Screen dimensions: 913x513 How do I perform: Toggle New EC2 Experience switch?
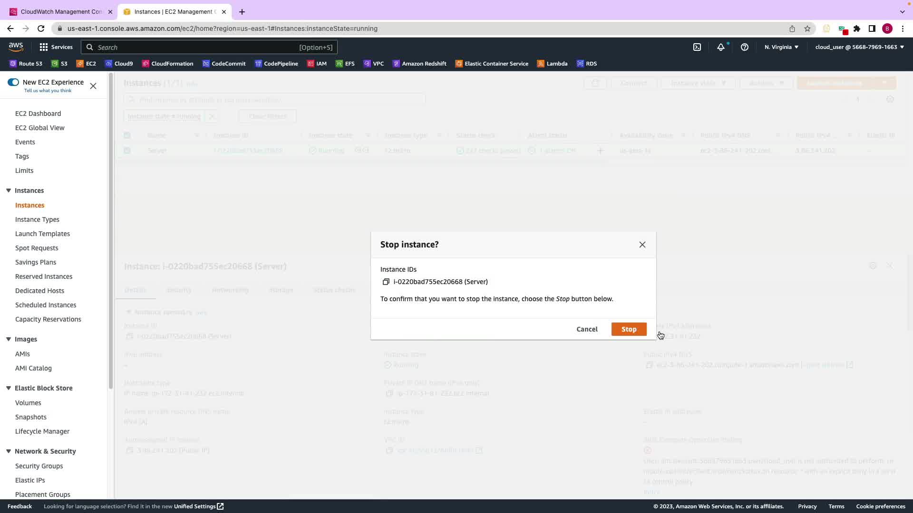pyautogui.click(x=13, y=82)
